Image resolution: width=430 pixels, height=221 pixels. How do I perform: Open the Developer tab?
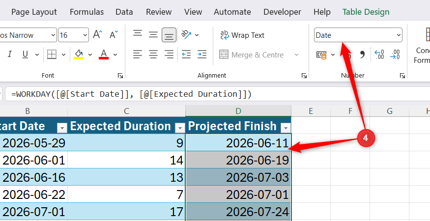pyautogui.click(x=282, y=12)
